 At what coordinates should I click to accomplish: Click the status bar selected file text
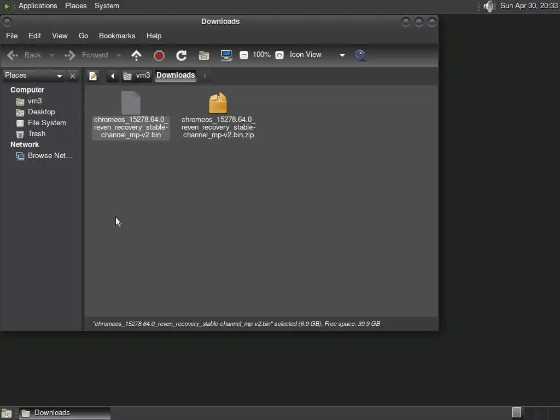(x=236, y=324)
